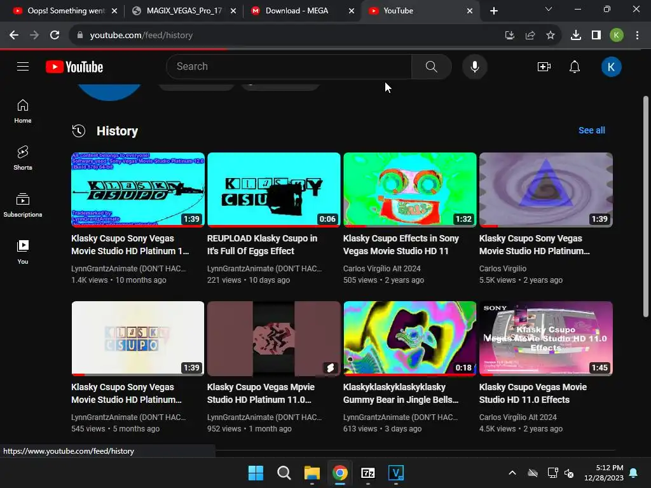The width and height of the screenshot is (651, 488).
Task: Open the Create video icon
Action: 544,66
